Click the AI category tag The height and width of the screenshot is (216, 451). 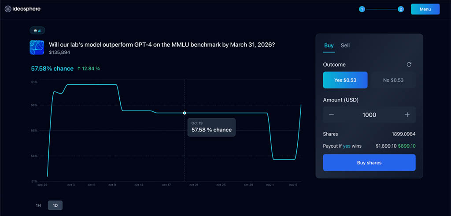[37, 31]
